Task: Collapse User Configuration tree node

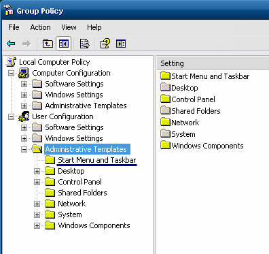Action: pos(11,116)
